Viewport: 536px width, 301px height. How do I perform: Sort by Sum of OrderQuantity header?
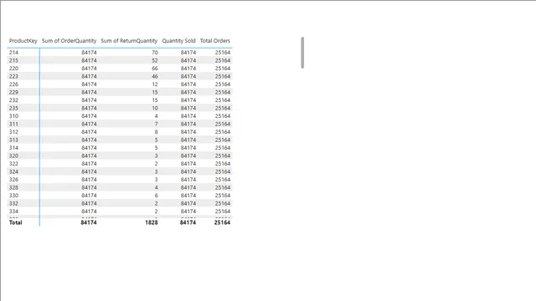coord(69,41)
